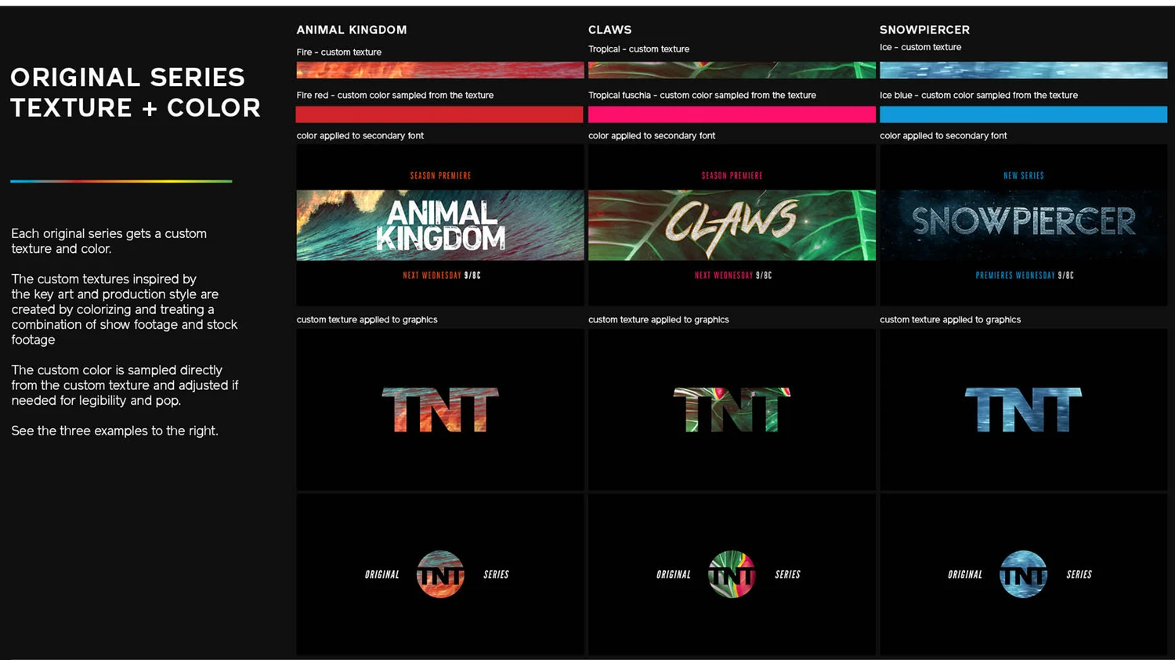Image resolution: width=1175 pixels, height=660 pixels.
Task: Open the Claws title banner image
Action: point(732,225)
